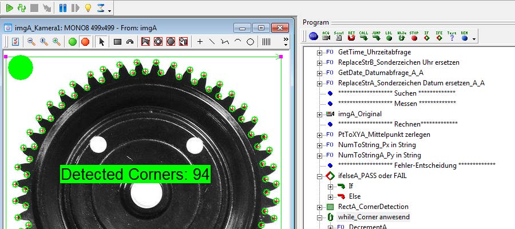
Task: Expand ReplaceStrB_Sonderzeichen Uhr ersetzen node
Action: [319, 63]
